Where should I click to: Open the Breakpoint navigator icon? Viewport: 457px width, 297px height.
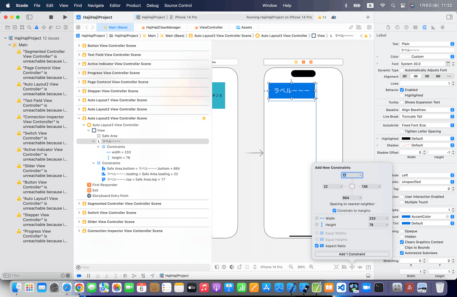58,27
